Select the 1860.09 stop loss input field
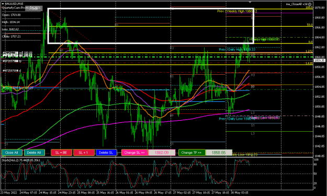 pyautogui.click(x=162, y=153)
